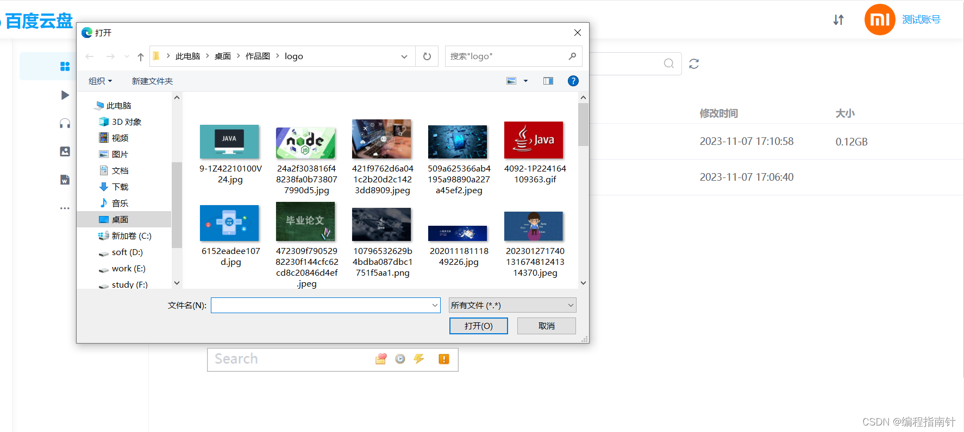Close the 打开 dialog

[578, 33]
